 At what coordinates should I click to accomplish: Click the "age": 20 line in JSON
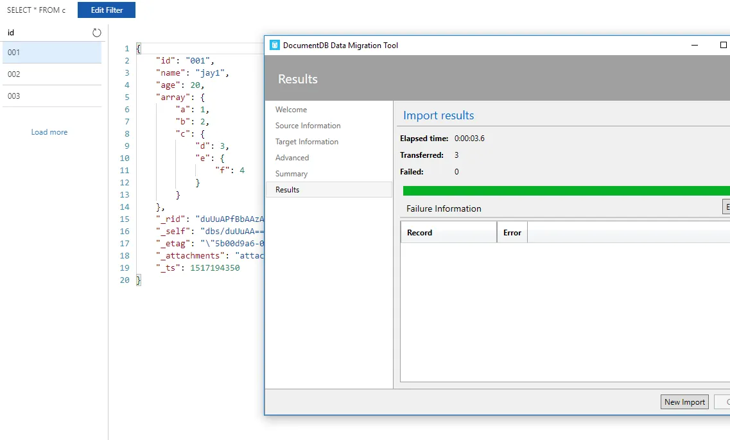click(180, 85)
